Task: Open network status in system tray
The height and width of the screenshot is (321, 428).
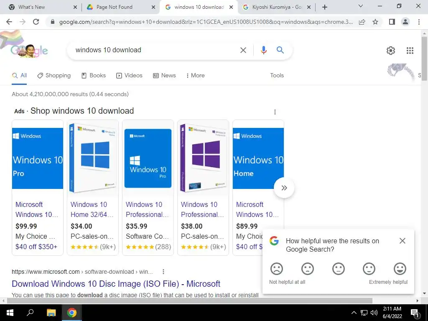Action: tap(364, 313)
